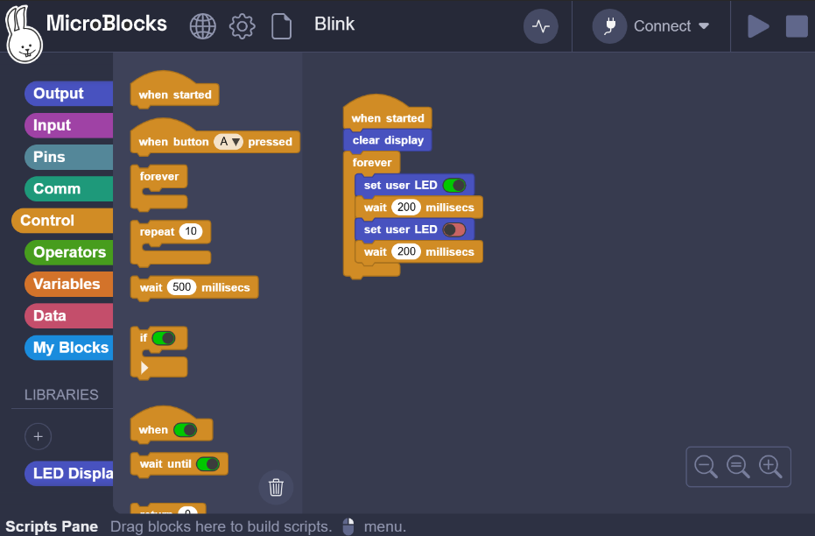Expand the if block with the arrow
Screen dimensions: 815x536
pyautogui.click(x=144, y=368)
